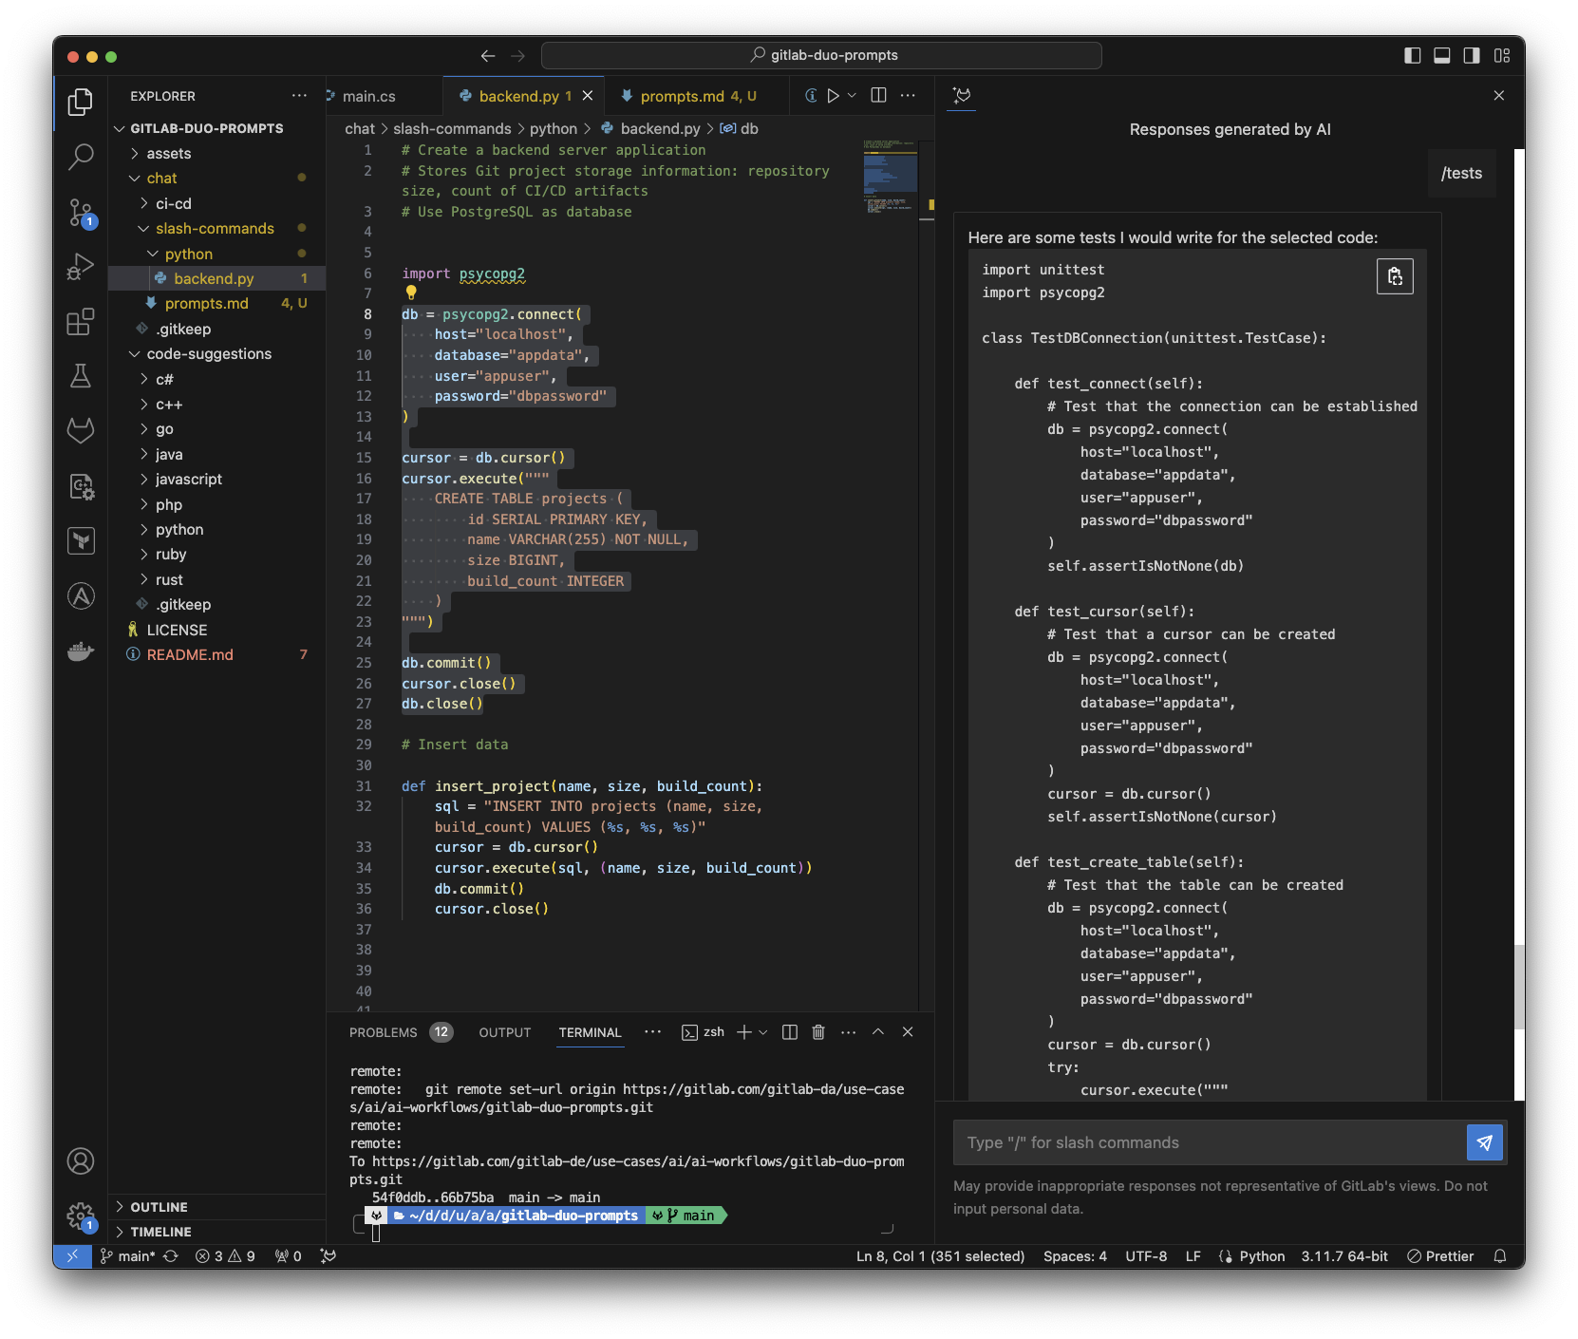
Task: Toggle primary side bar layout
Action: [x=1413, y=56]
